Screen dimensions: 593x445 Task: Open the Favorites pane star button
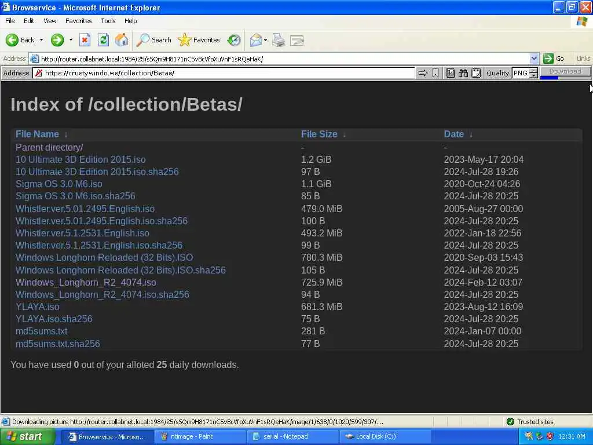[x=199, y=40]
